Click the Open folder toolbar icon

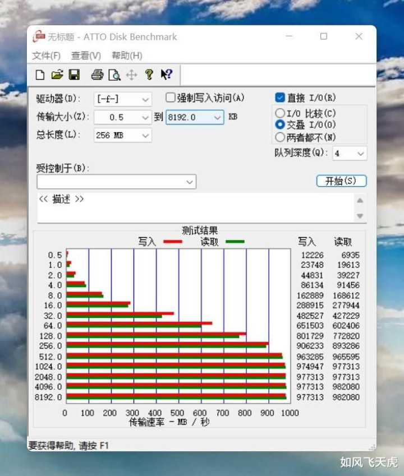click(x=57, y=75)
